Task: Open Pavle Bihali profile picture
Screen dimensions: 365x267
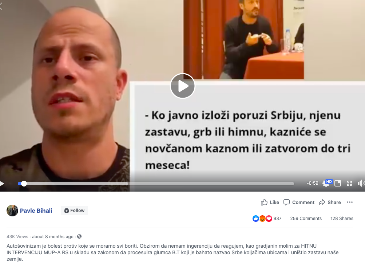Action: pos(12,211)
